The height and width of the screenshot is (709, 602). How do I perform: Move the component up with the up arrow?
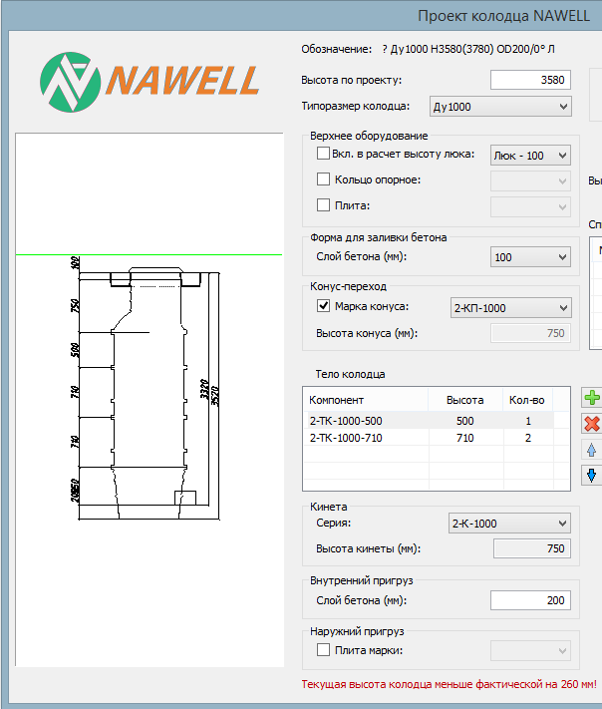tap(592, 450)
